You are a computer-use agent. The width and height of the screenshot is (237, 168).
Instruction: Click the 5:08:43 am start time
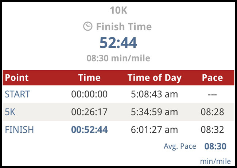coord(154,94)
